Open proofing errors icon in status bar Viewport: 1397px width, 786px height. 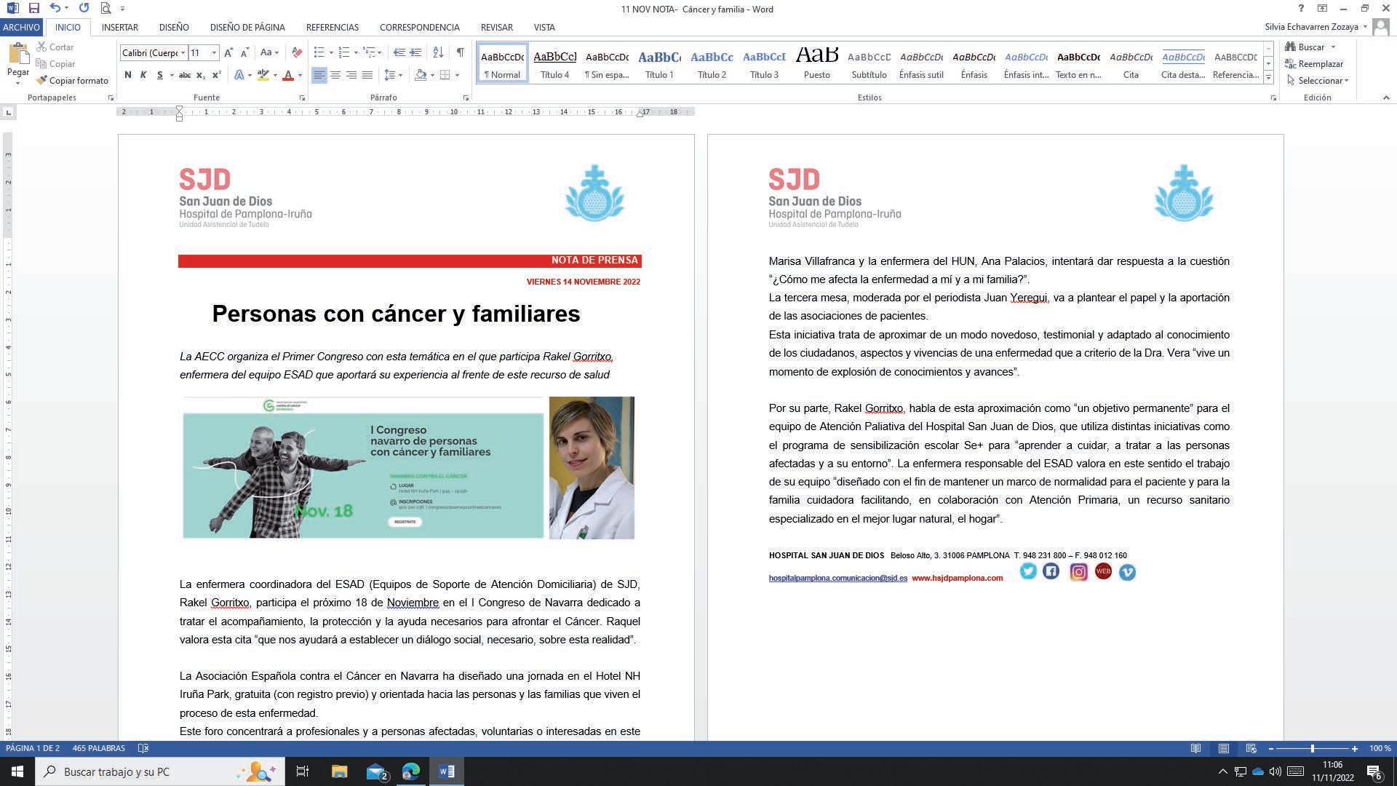(143, 748)
